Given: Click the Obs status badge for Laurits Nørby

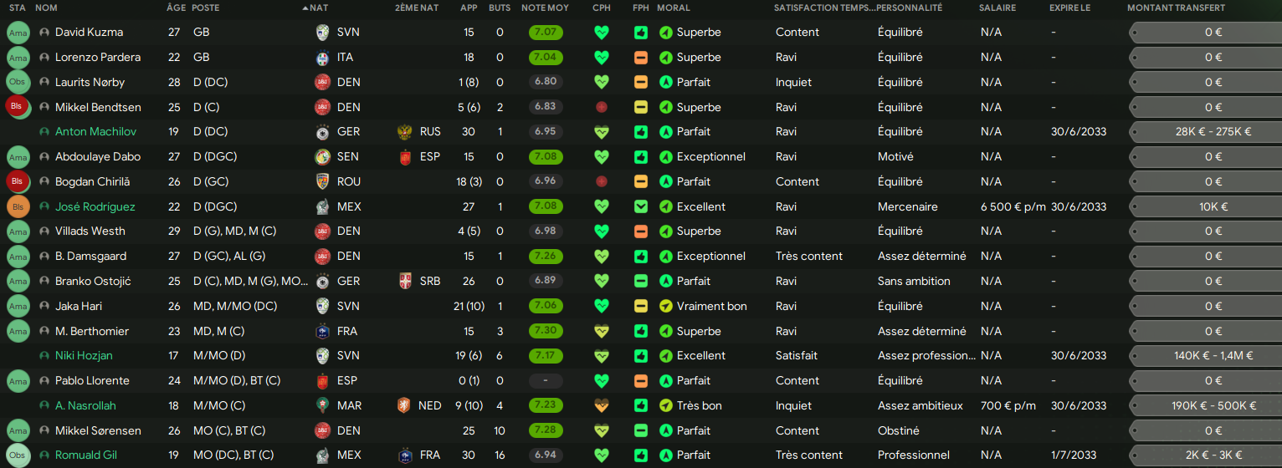Looking at the screenshot, I should pos(18,83).
